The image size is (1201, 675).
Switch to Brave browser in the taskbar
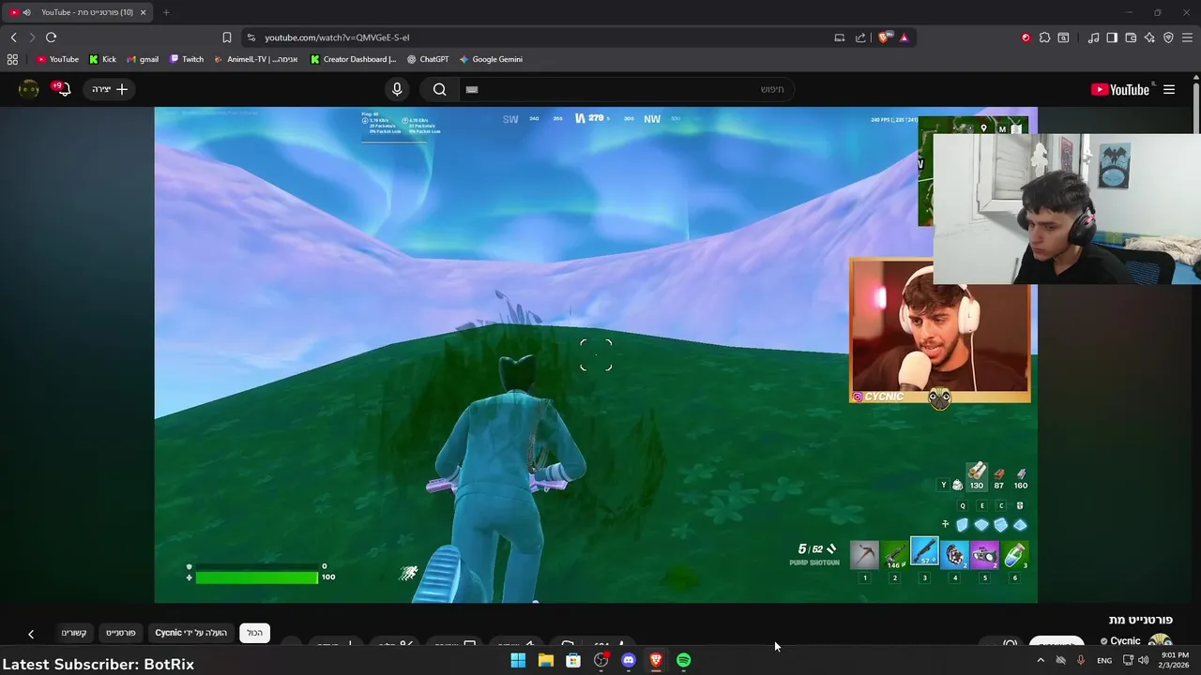656,660
